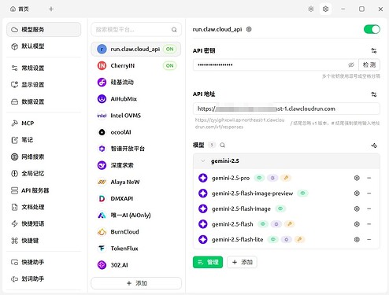This screenshot has height=295, width=389.
Task: Open the settings gear in title bar
Action: pyautogui.click(x=325, y=9)
